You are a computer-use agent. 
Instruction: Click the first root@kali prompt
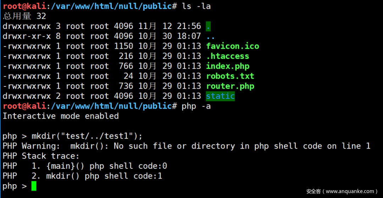click(24, 6)
